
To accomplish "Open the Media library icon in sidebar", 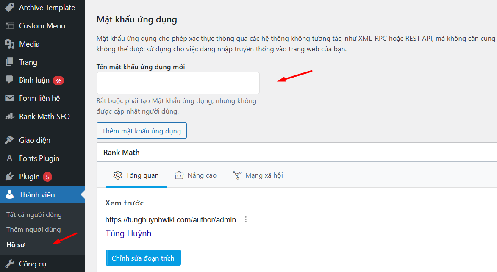I will (x=9, y=44).
